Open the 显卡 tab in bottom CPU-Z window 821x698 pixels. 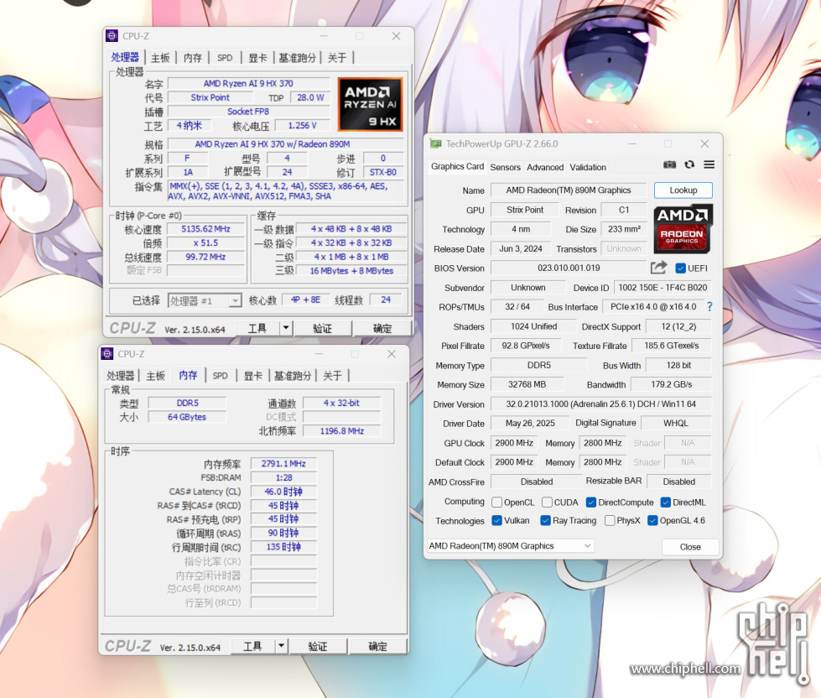253,376
